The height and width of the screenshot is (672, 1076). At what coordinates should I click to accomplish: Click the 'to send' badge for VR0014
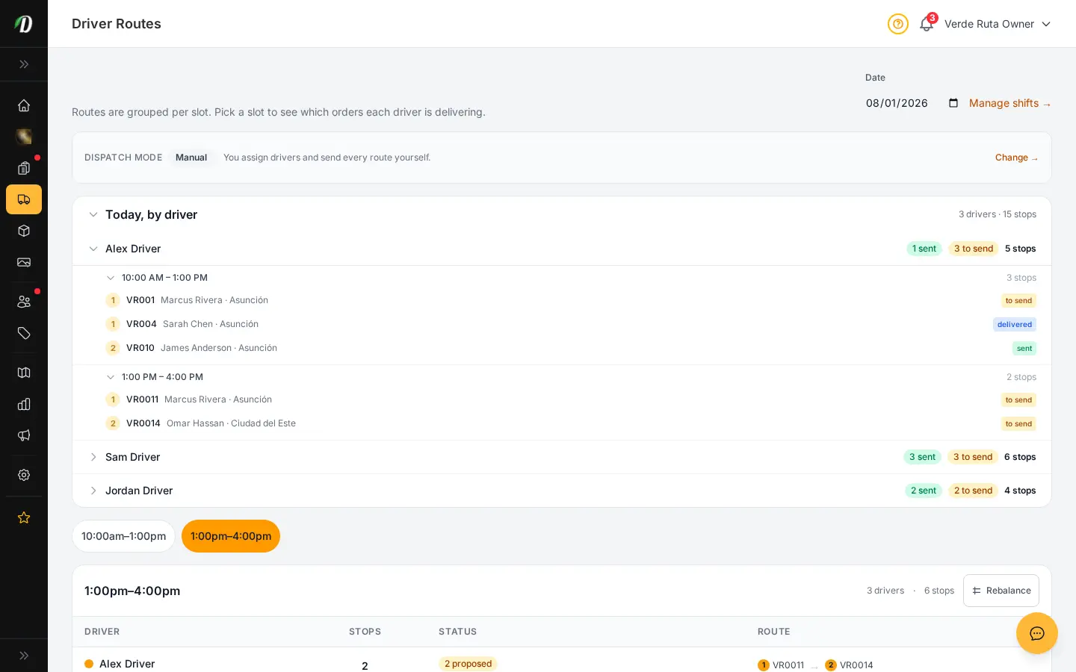[1018, 424]
